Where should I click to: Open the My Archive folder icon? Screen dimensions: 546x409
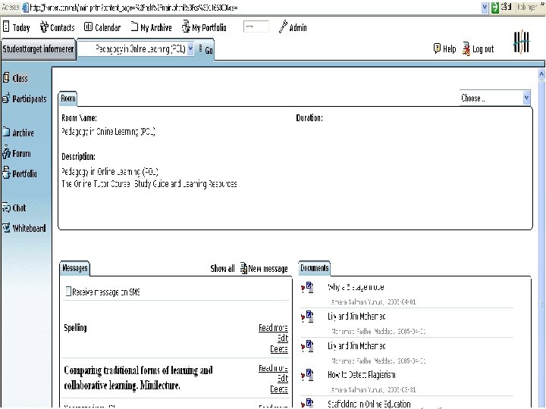tap(134, 27)
